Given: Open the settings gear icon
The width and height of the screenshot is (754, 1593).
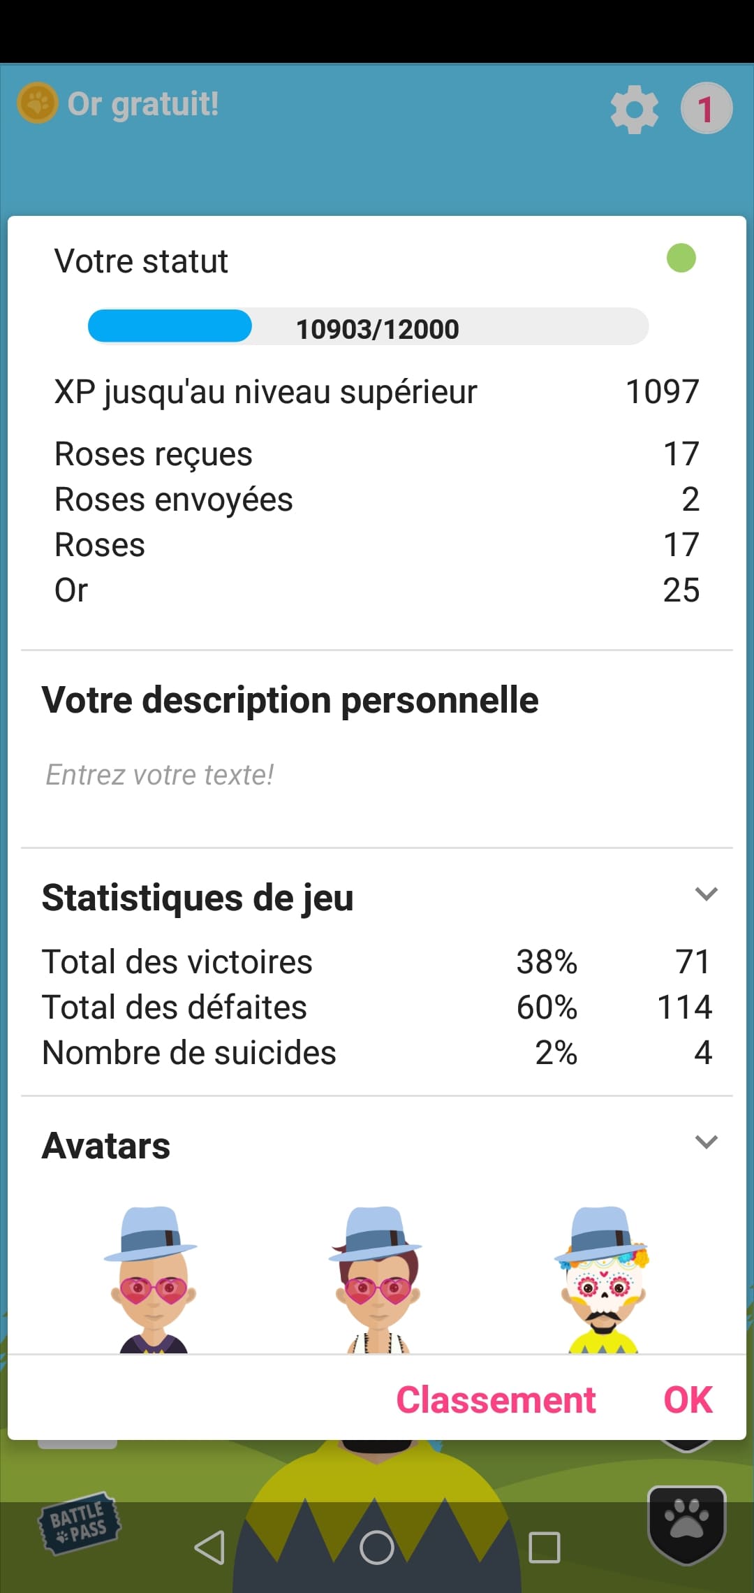Looking at the screenshot, I should pyautogui.click(x=634, y=109).
